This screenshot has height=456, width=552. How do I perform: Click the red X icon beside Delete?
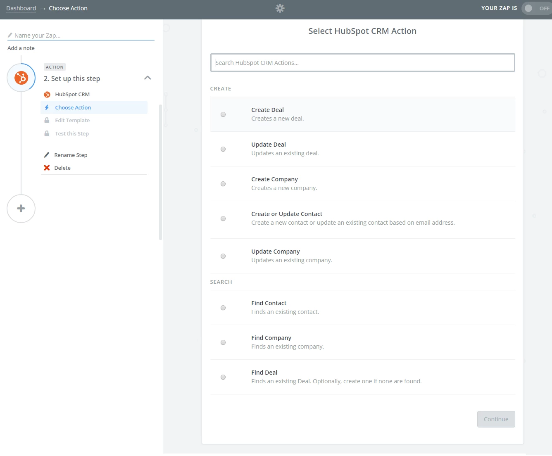pos(47,168)
